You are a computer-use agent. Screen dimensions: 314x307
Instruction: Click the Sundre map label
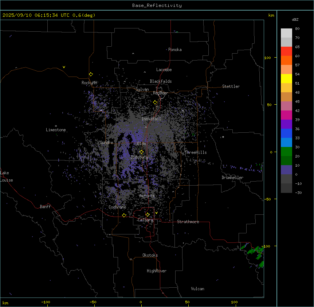tap(106, 143)
